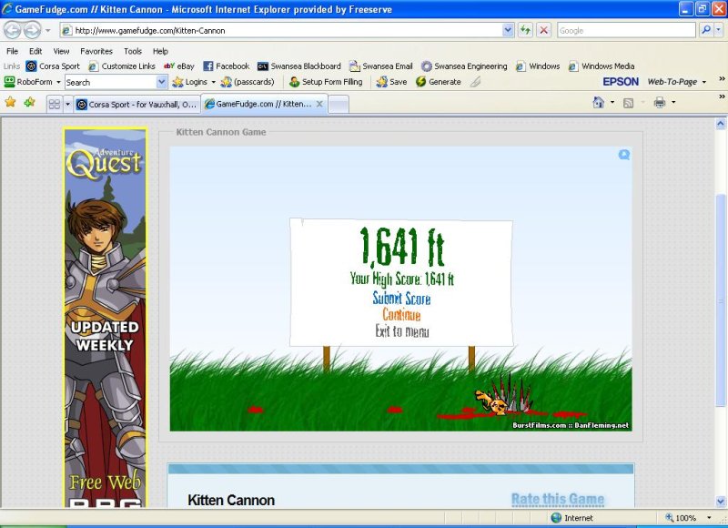Viewport: 728px width, 528px height.
Task: Click the Add to Favorites icon
Action: coord(29,103)
